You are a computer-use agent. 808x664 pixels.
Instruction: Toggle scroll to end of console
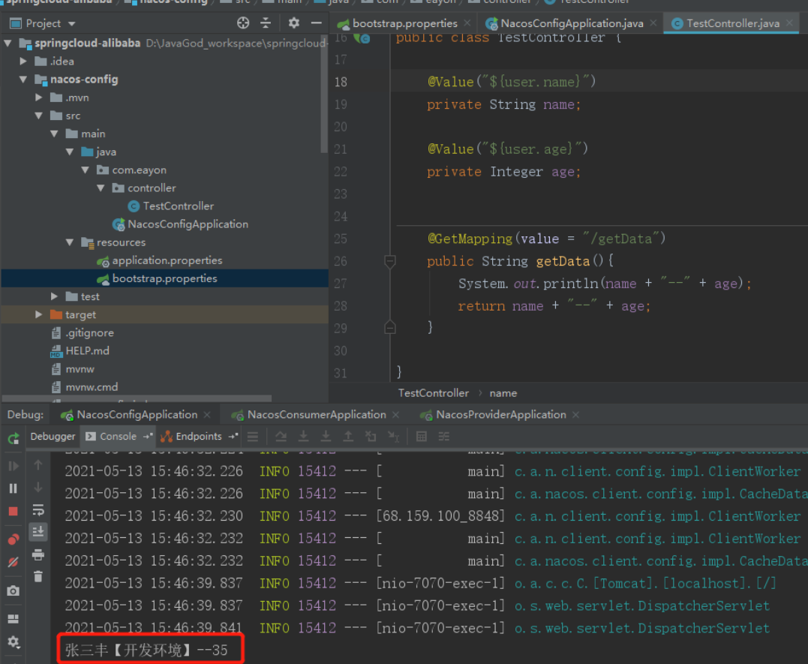(x=38, y=531)
